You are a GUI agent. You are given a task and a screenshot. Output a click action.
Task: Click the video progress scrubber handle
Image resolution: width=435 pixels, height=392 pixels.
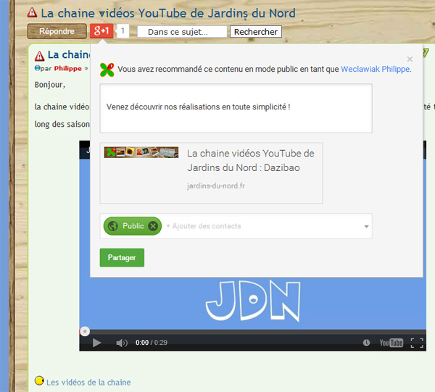(85, 331)
